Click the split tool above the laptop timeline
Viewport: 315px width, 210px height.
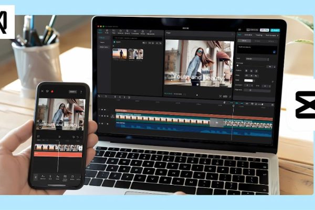click(x=116, y=97)
